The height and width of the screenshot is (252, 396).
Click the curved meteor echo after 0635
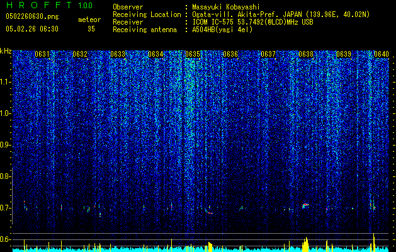point(208,211)
